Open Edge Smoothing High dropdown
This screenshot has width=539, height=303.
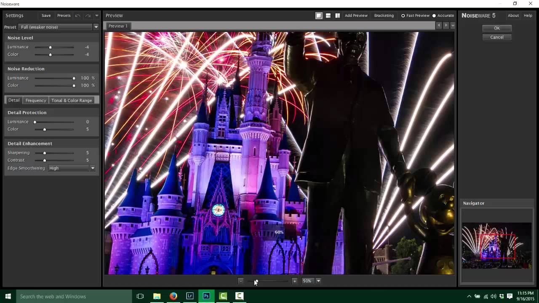click(72, 168)
